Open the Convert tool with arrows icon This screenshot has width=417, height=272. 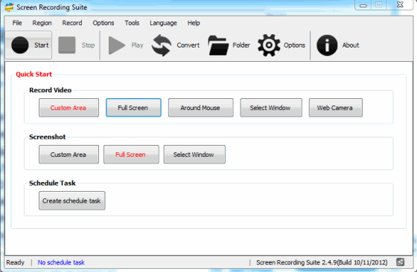(x=162, y=45)
